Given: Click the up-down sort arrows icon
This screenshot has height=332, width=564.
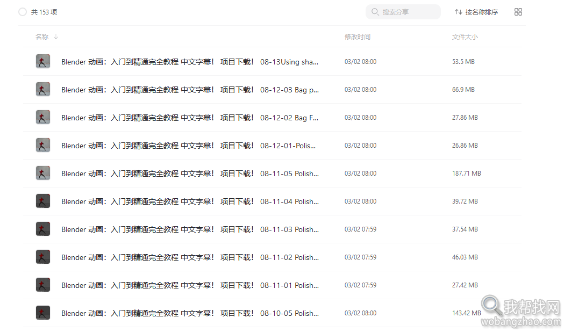Looking at the screenshot, I should (458, 12).
